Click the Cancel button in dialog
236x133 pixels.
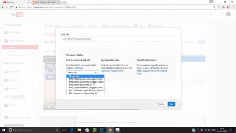point(161,104)
